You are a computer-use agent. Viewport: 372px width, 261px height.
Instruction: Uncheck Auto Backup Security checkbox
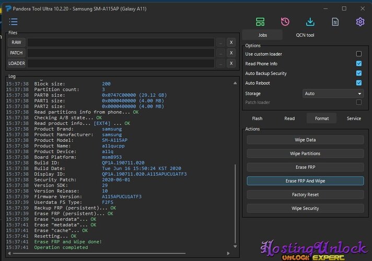(359, 73)
